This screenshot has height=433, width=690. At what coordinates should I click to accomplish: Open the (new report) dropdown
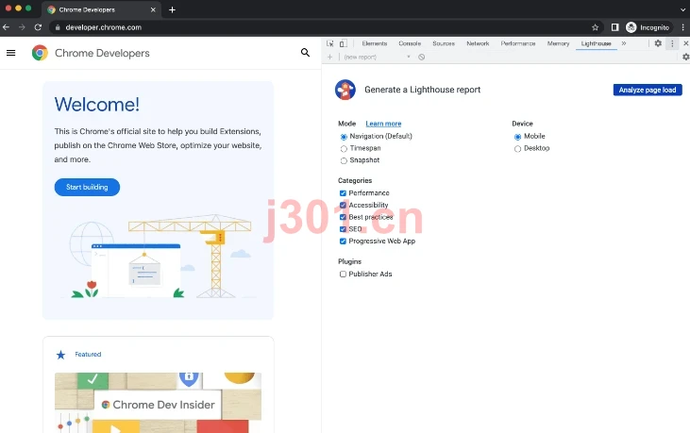[378, 57]
